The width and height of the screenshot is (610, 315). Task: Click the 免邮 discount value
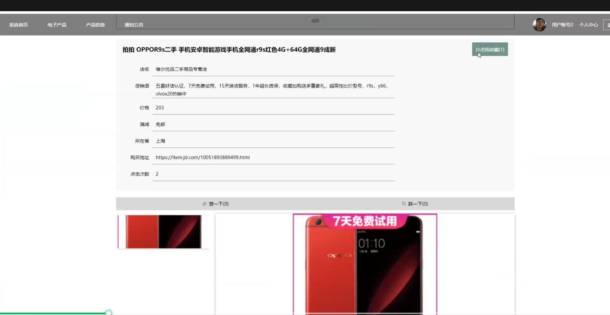point(160,124)
